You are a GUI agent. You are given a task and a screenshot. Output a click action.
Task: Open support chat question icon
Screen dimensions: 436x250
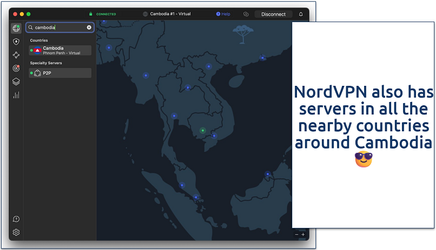pos(16,219)
